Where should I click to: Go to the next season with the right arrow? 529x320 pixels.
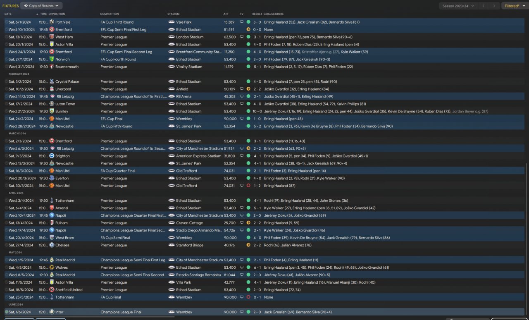tap(494, 6)
